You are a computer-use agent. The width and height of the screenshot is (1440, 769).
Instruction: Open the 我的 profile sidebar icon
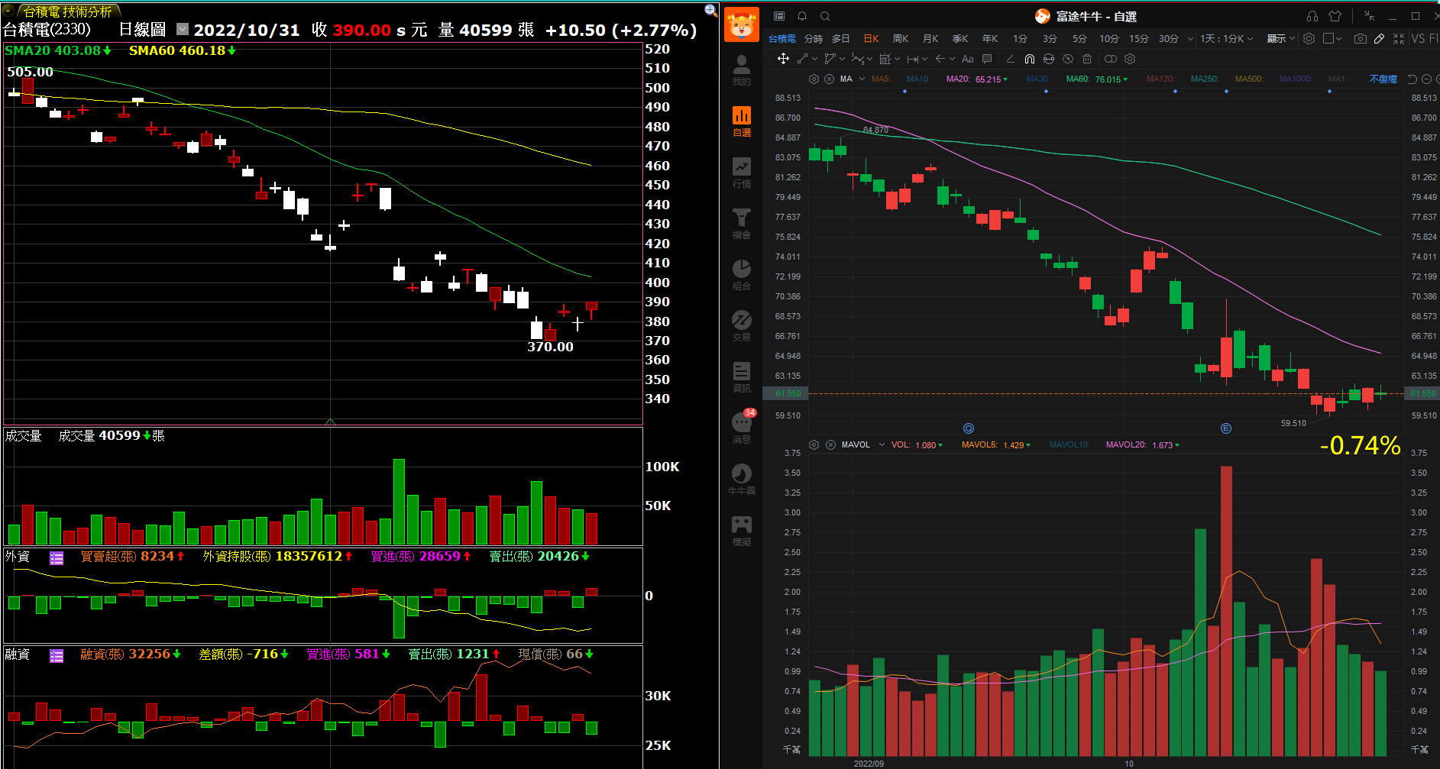[x=741, y=69]
